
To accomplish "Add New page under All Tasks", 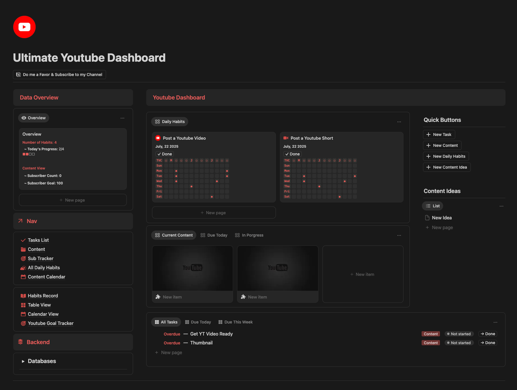I will pyautogui.click(x=169, y=352).
